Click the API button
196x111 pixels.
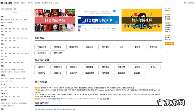tap(122, 47)
